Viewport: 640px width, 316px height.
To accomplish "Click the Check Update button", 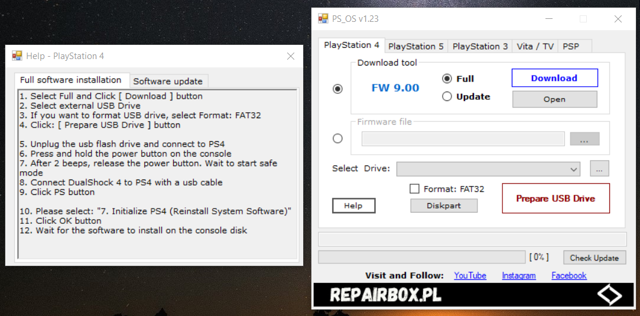I will tap(594, 258).
